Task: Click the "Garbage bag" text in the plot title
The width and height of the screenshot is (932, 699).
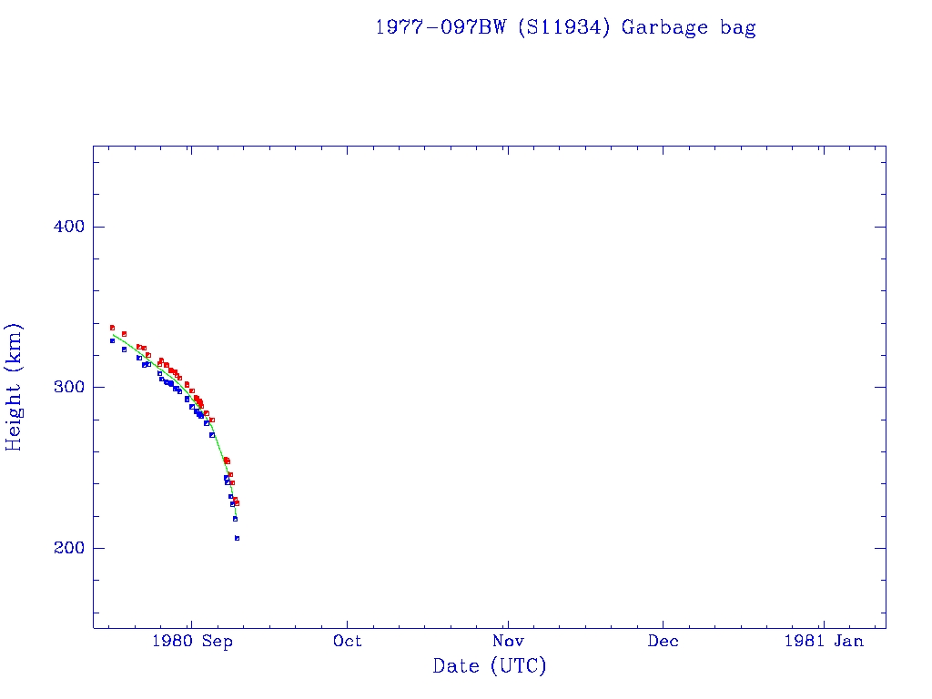Action: pos(688,27)
